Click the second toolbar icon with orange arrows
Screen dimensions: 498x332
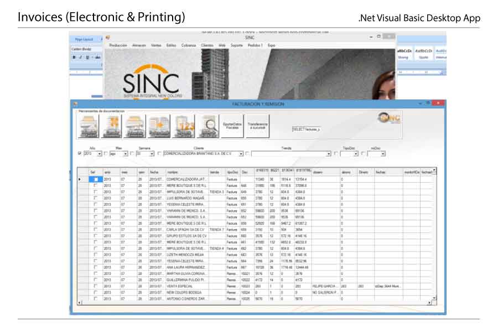click(112, 126)
